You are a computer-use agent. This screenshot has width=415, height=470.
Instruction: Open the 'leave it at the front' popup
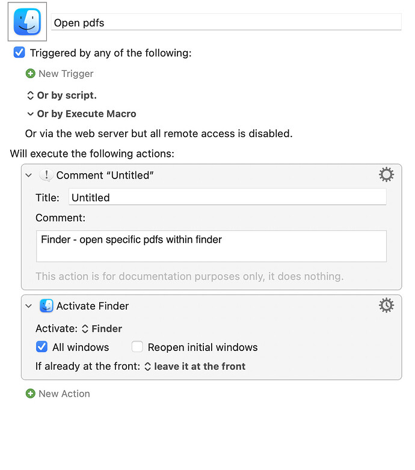coord(195,366)
